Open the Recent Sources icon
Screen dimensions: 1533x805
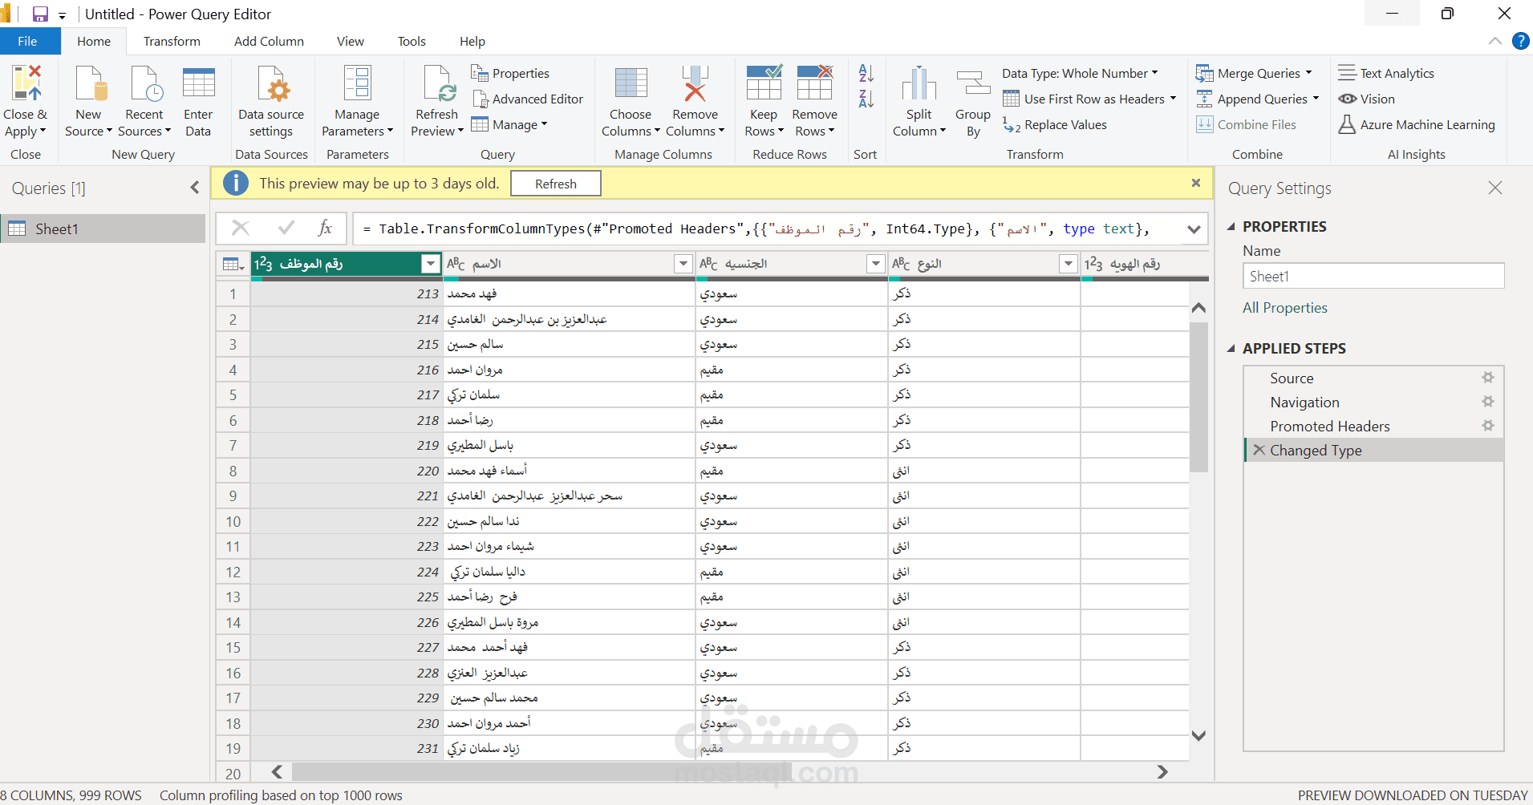point(145,84)
